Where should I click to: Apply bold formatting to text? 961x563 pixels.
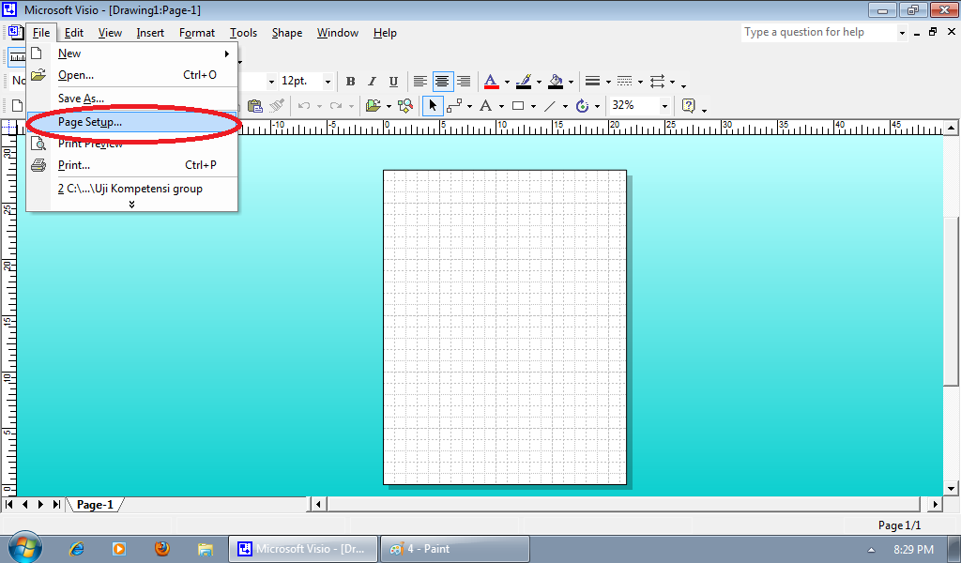[349, 81]
